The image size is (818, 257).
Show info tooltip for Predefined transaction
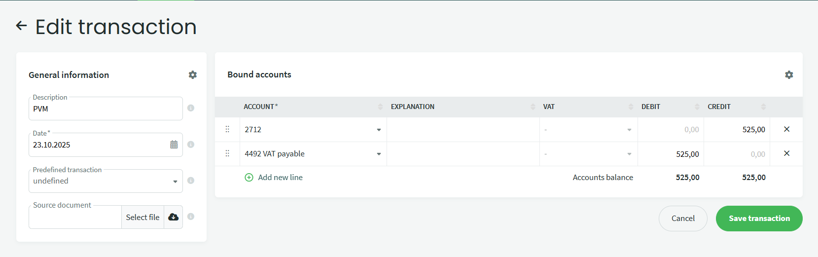[191, 181]
